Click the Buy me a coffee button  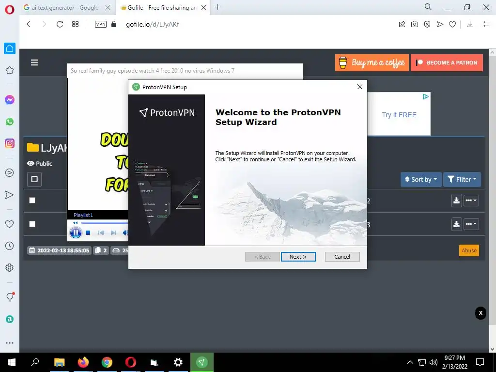(372, 62)
